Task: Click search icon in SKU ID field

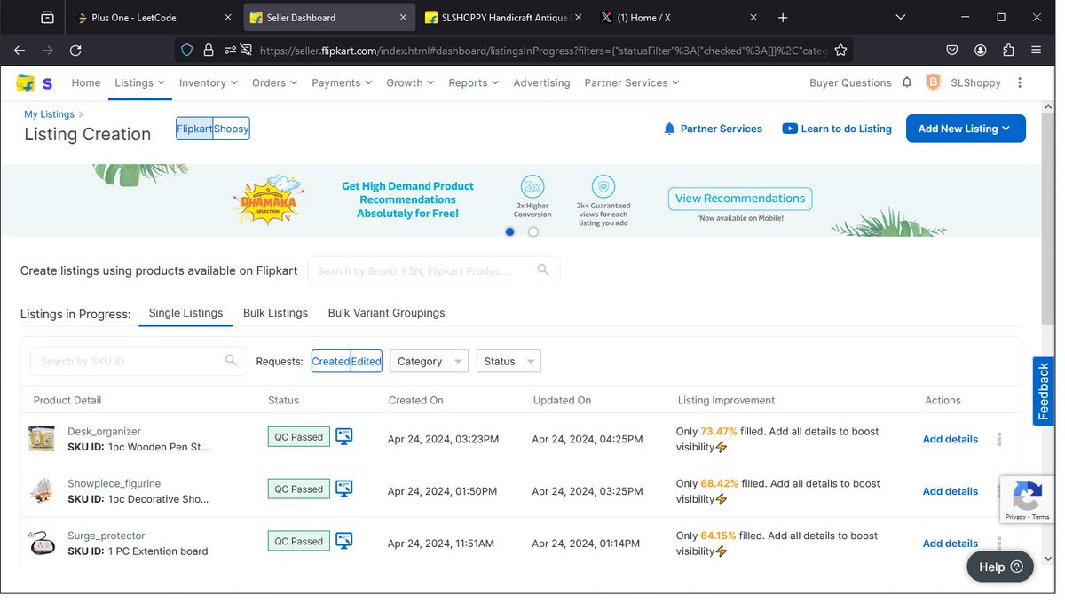Action: click(x=231, y=360)
